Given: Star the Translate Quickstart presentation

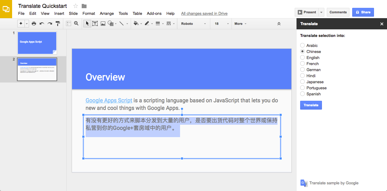Looking at the screenshot, I should pos(76,6).
